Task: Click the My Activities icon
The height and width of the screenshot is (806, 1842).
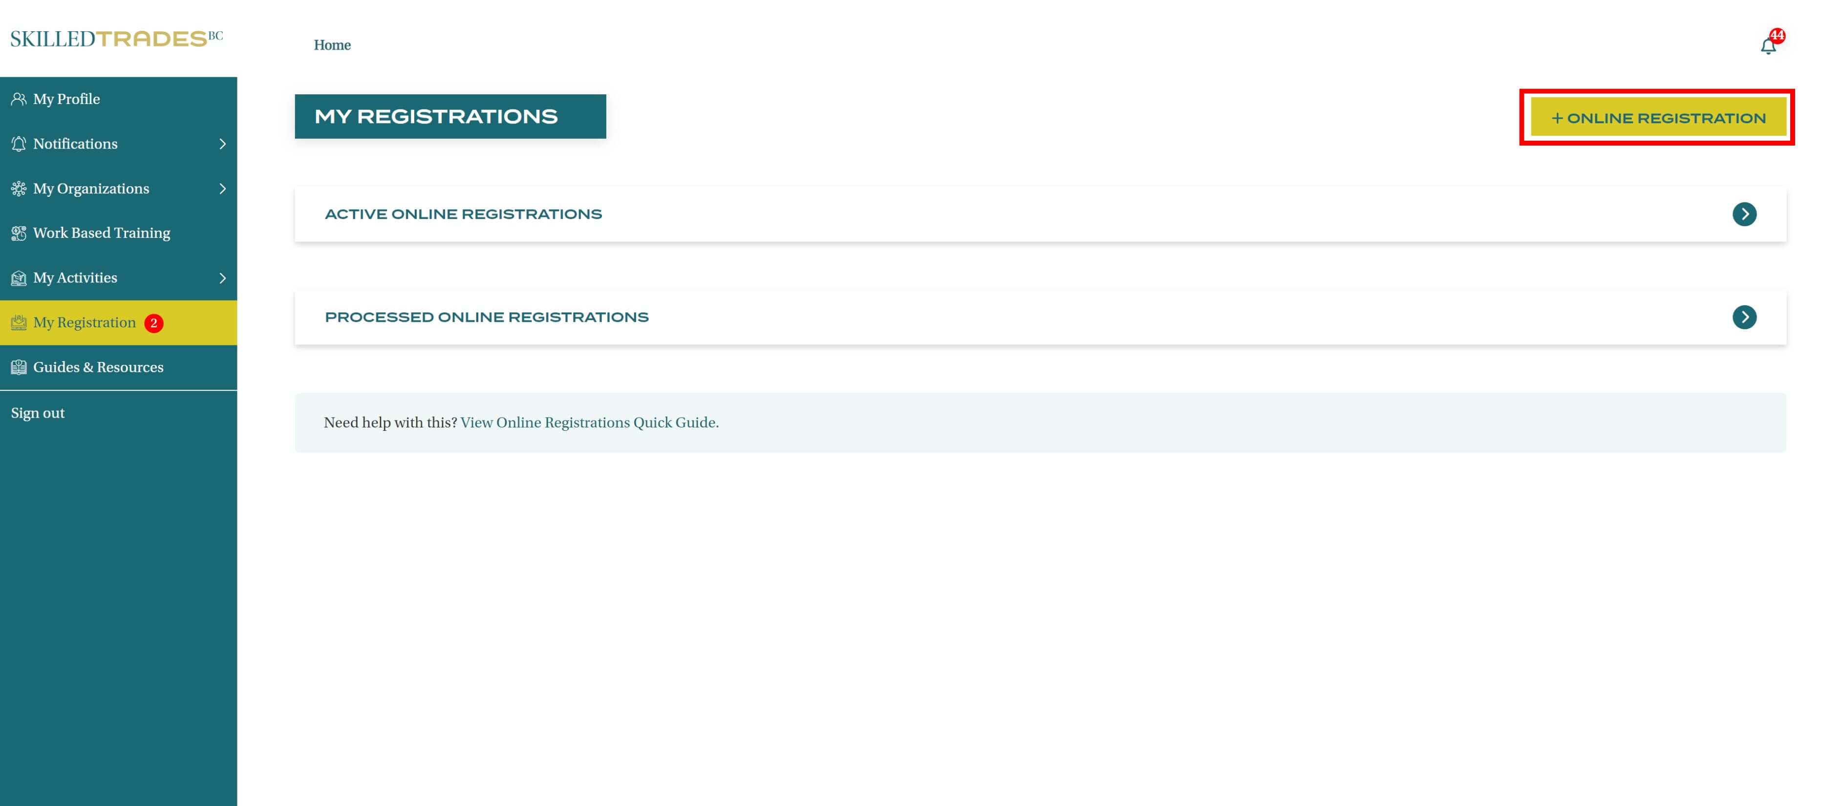Action: tap(19, 278)
